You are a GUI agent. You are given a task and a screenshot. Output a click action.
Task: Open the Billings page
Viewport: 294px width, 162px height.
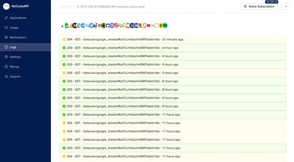click(x=25, y=67)
